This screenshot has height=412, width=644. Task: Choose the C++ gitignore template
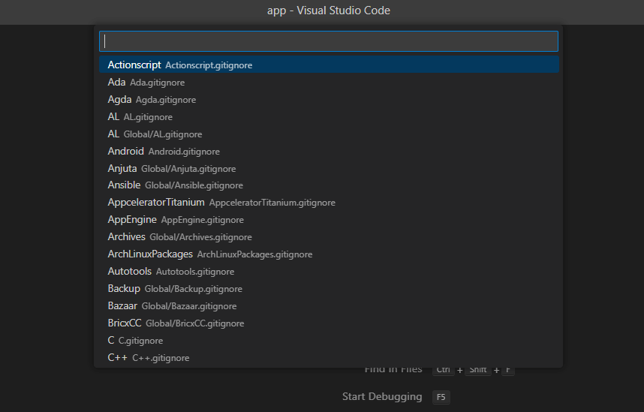point(149,358)
